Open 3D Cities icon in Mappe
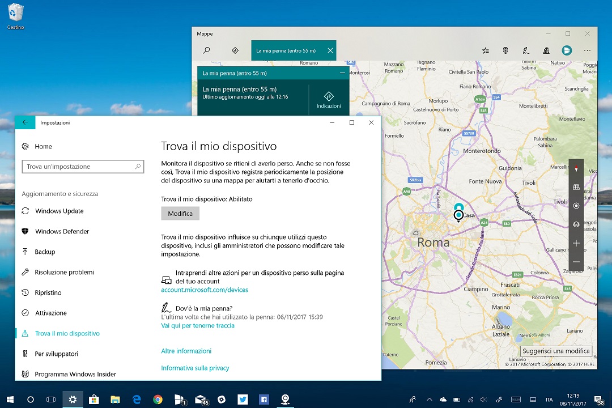Viewport: 612px width, 408px height. tap(546, 50)
